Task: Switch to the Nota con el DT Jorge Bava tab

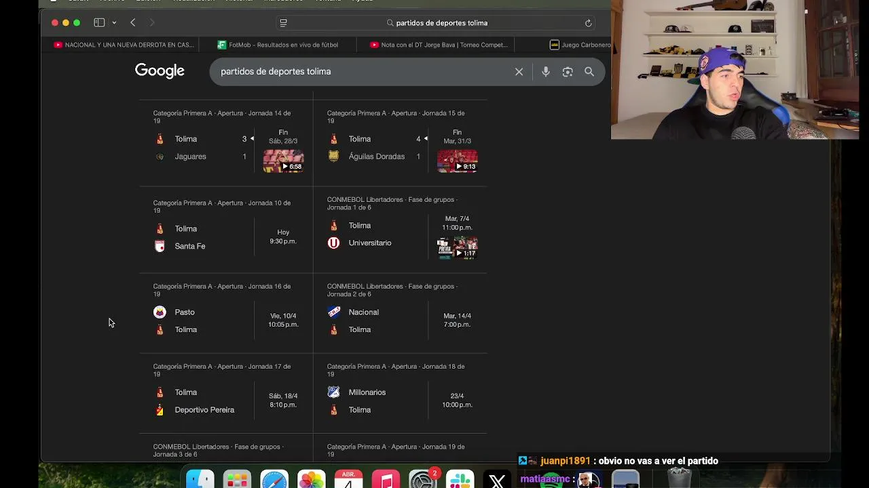Action: (x=439, y=45)
